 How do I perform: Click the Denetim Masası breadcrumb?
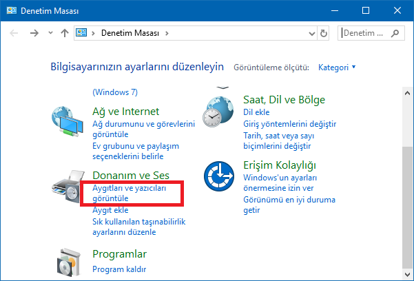tap(130, 33)
